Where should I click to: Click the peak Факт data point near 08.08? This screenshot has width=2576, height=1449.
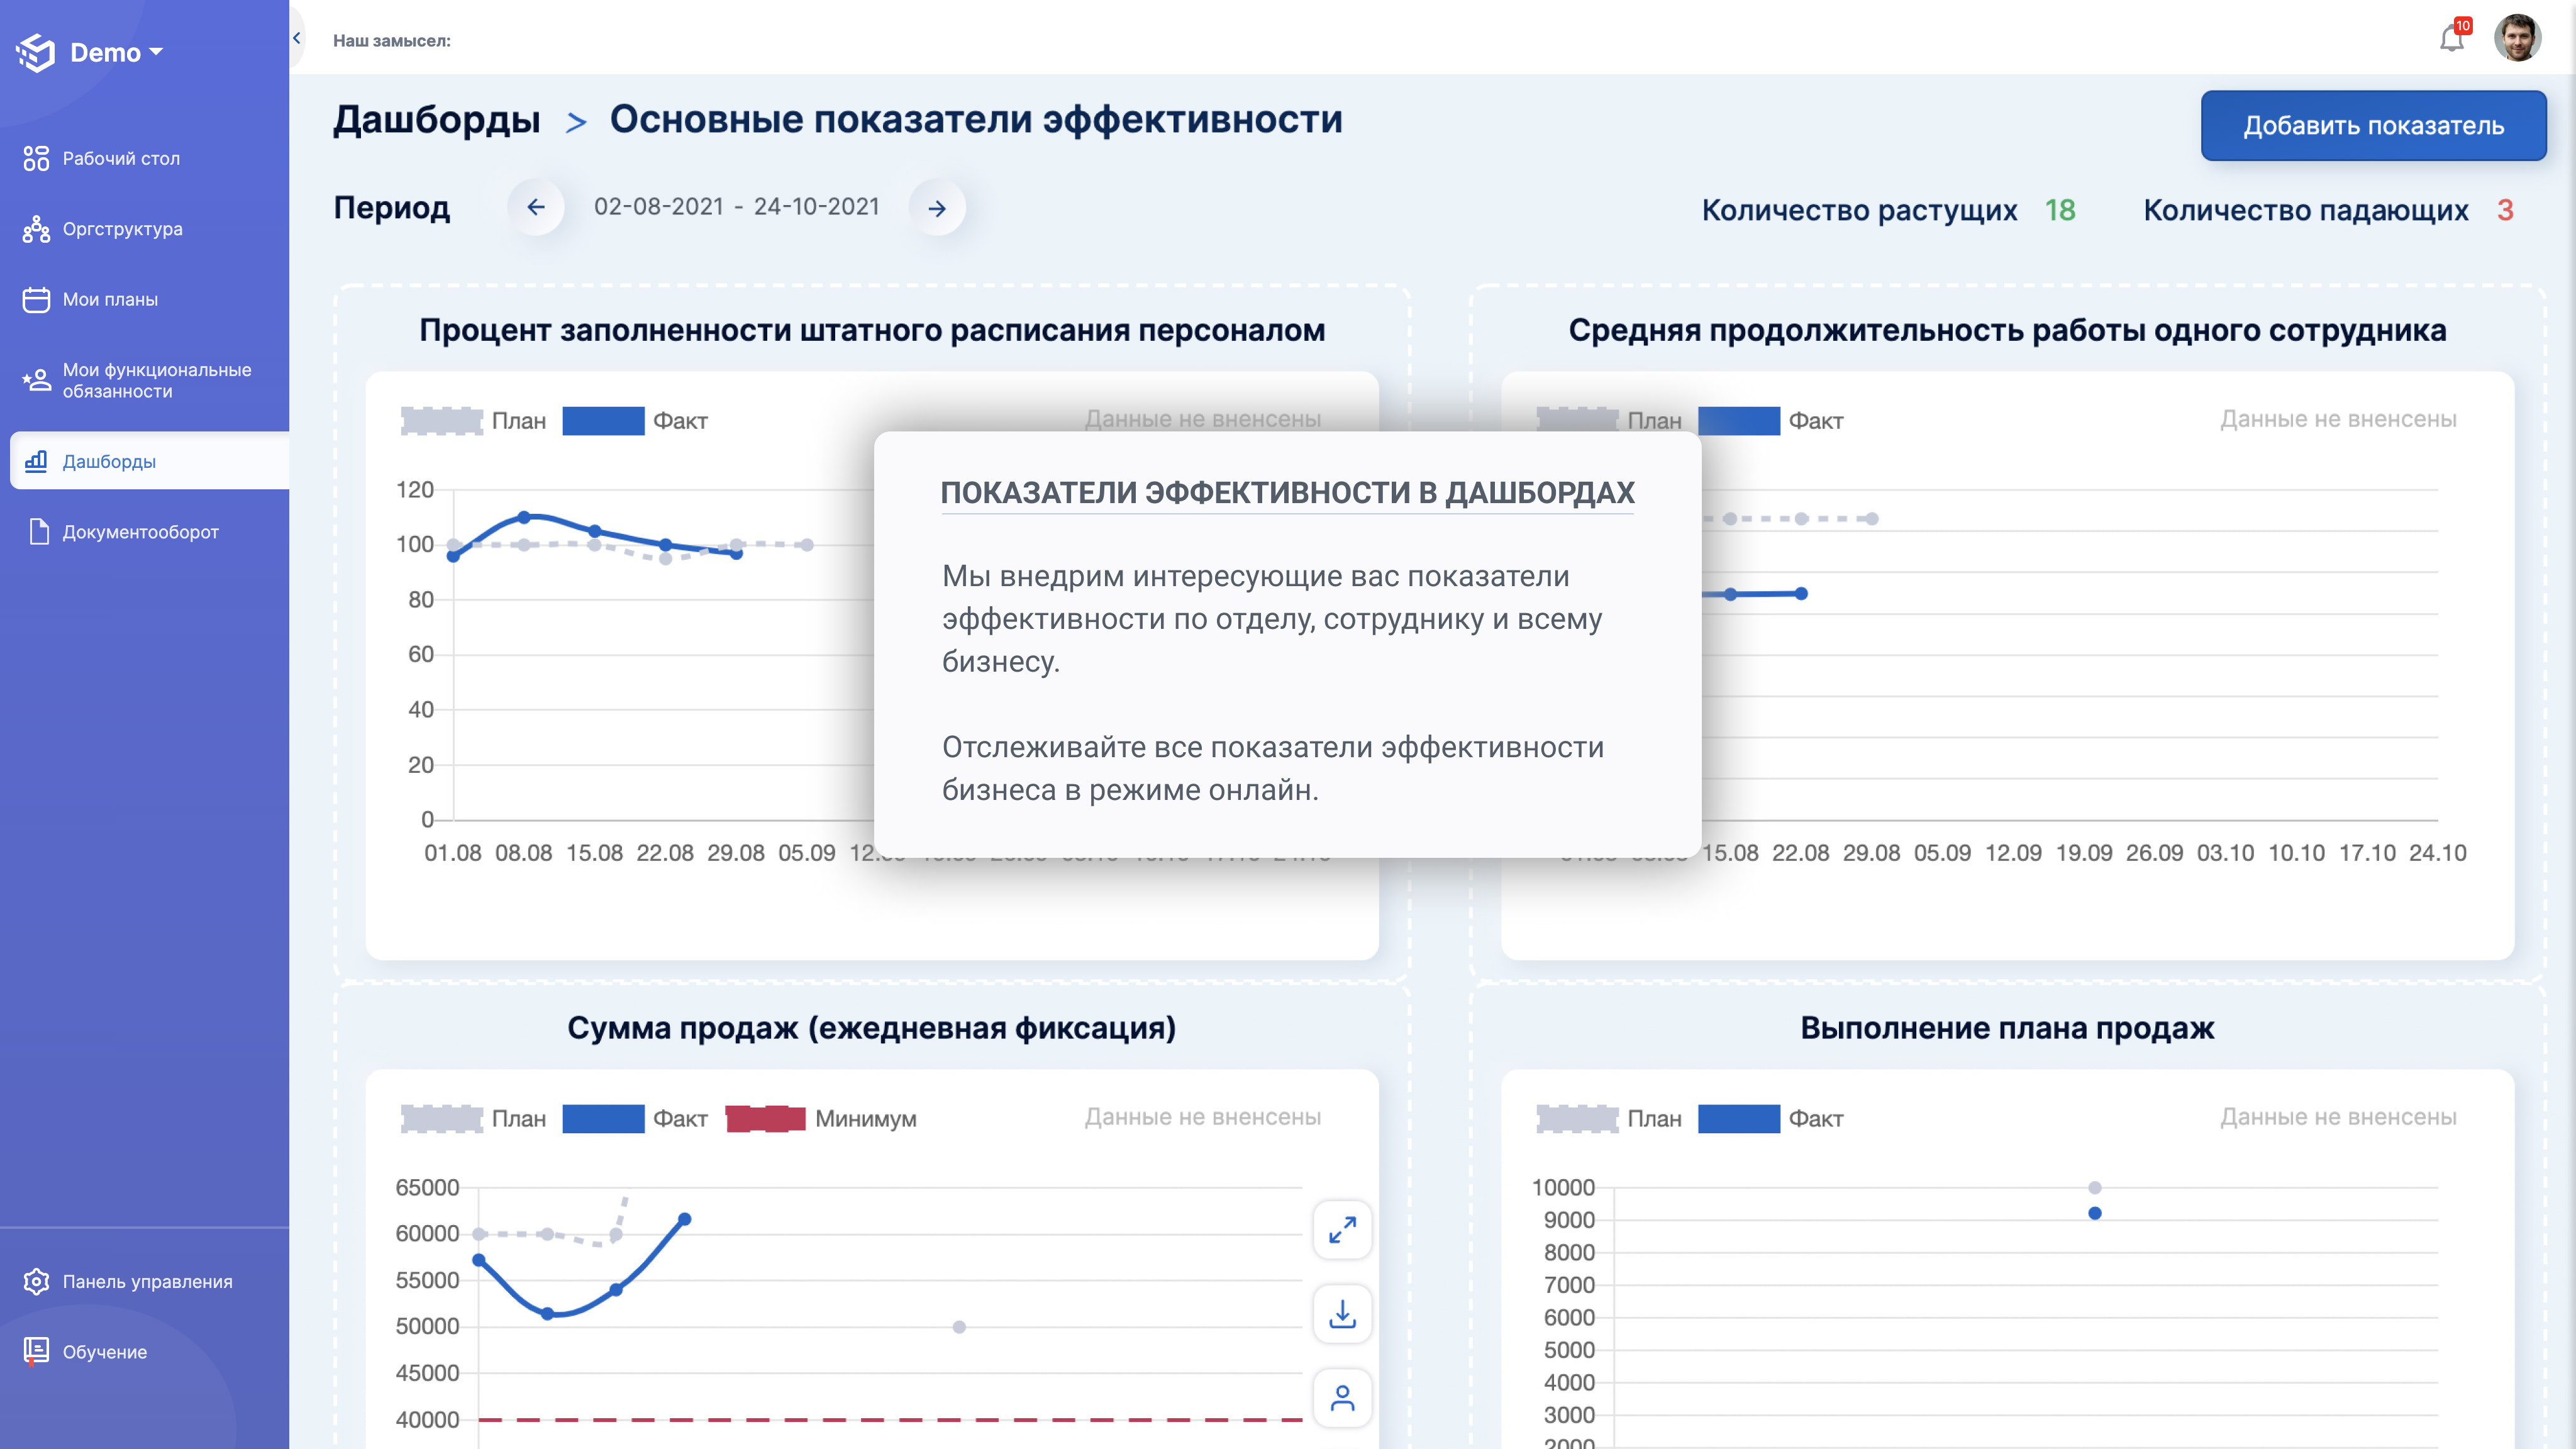[524, 517]
